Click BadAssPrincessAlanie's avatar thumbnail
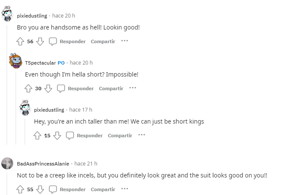300x195 pixels. pyautogui.click(x=7, y=163)
